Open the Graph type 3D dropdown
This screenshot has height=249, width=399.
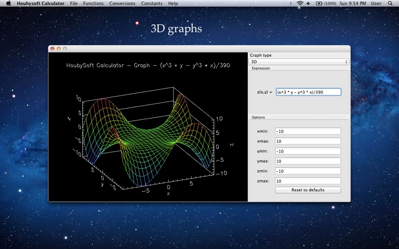(x=299, y=62)
